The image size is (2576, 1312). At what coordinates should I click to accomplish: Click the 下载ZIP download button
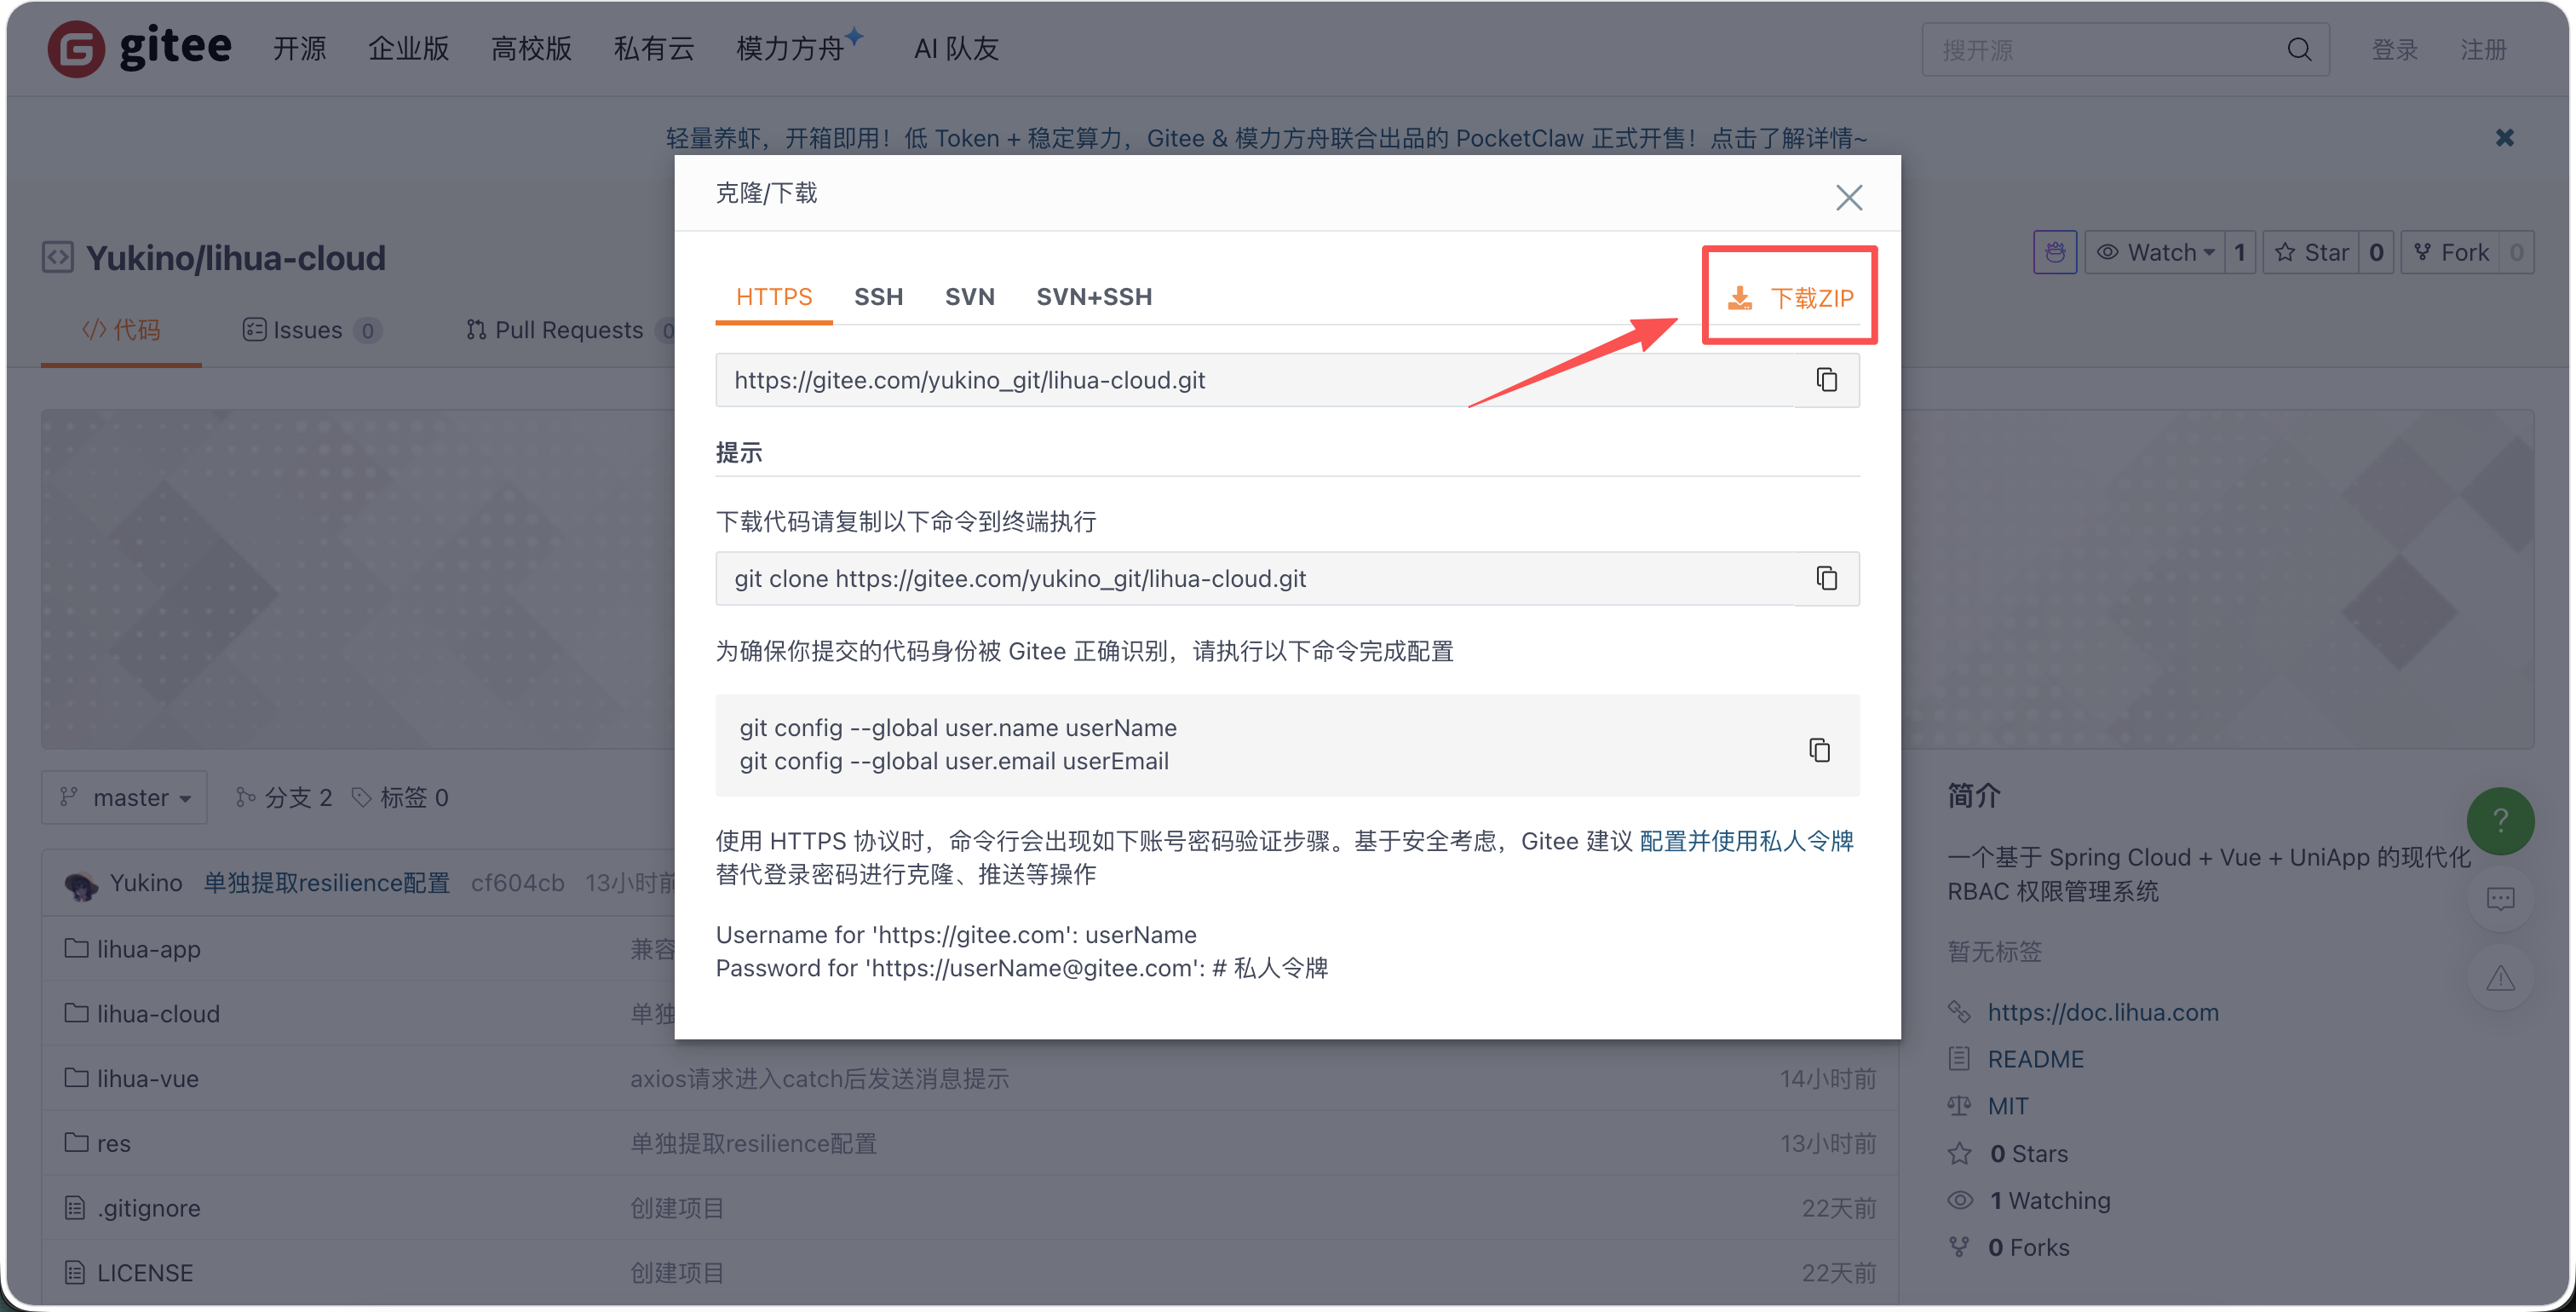coord(1790,297)
